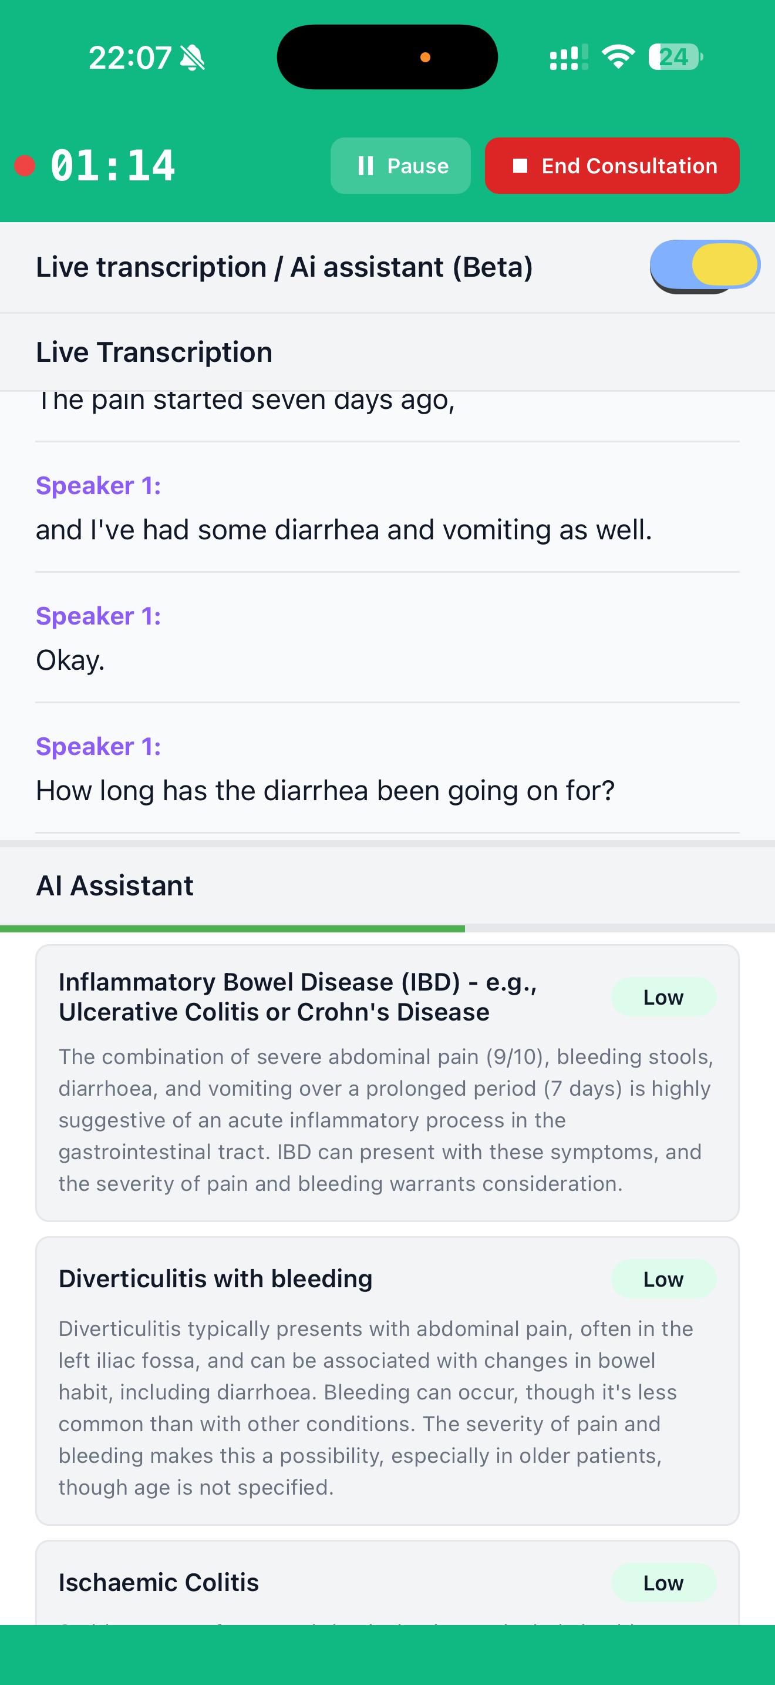Click the stop square icon on End Consultation
775x1685 pixels.
click(x=520, y=166)
